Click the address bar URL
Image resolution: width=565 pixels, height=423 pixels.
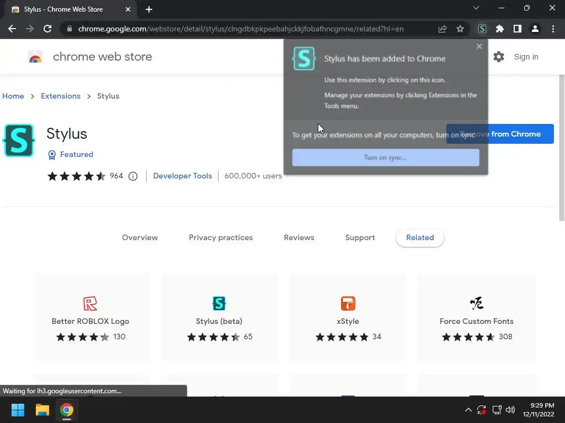[241, 29]
